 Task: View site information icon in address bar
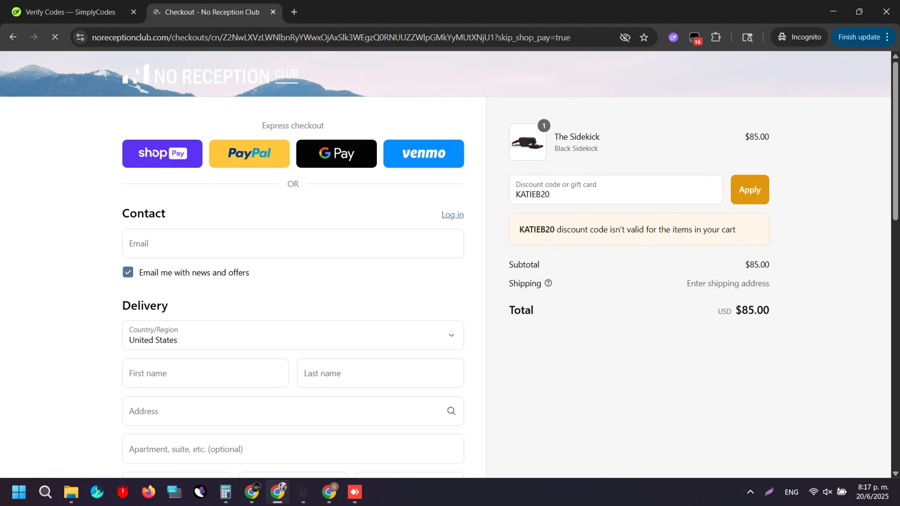click(80, 37)
